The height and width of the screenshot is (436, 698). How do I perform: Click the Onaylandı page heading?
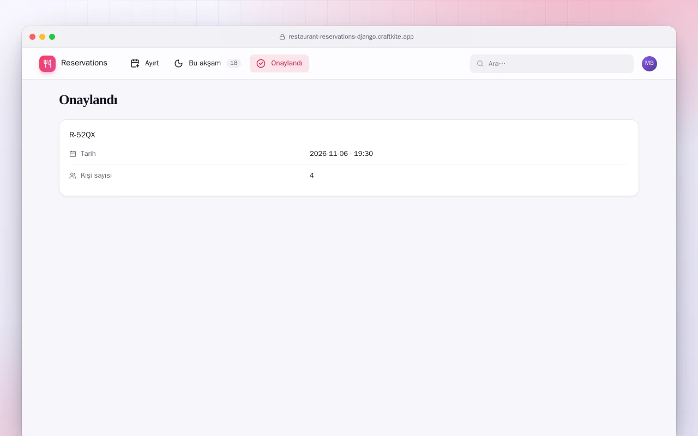pos(88,100)
